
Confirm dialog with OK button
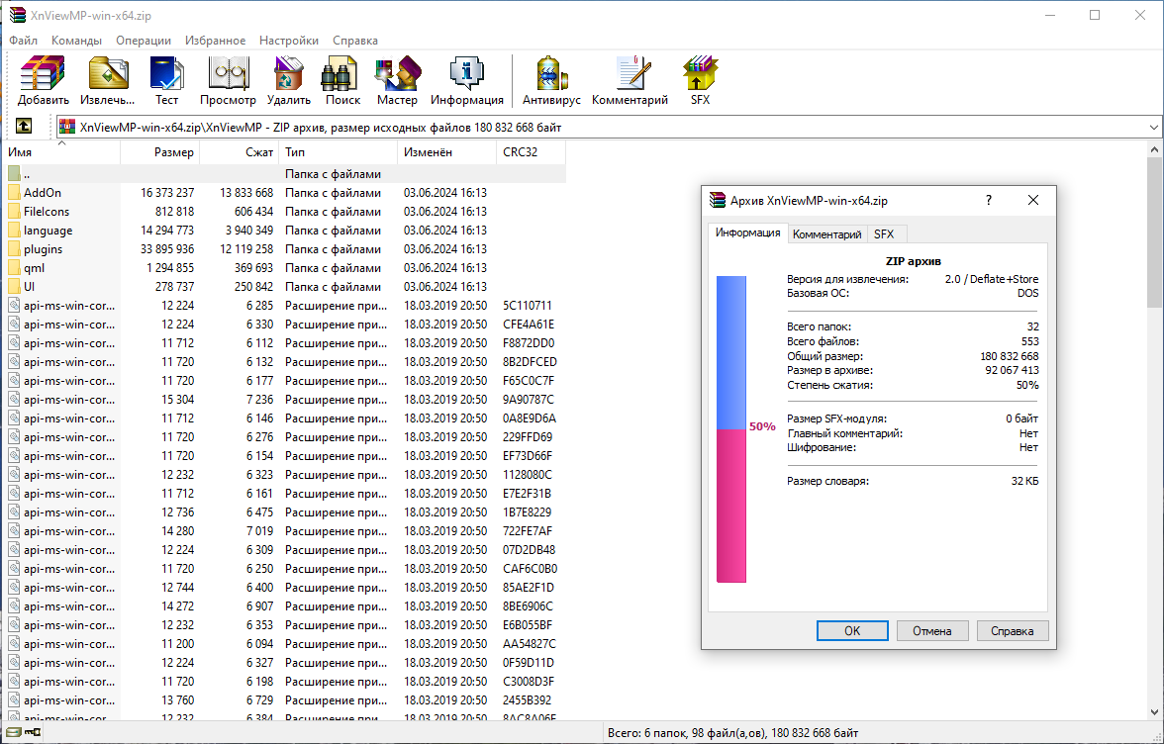(852, 630)
